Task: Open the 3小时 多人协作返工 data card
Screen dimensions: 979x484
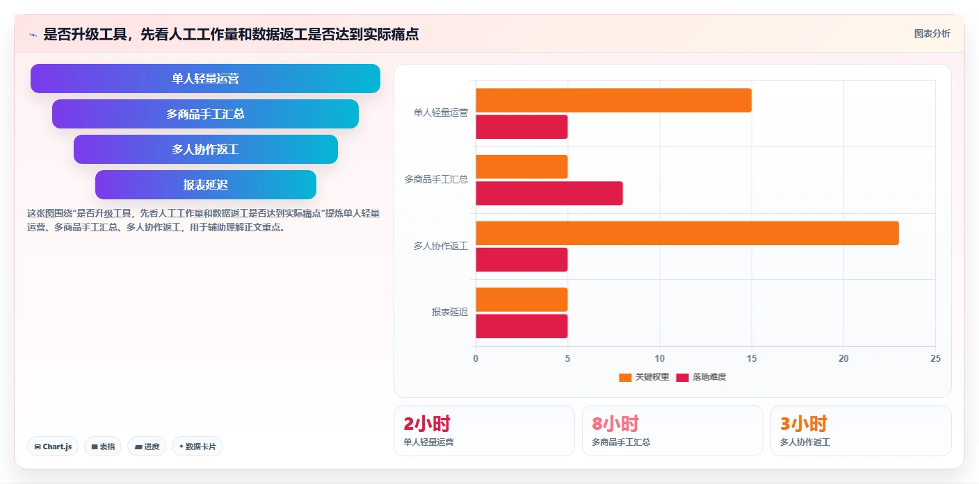Action: 861,431
